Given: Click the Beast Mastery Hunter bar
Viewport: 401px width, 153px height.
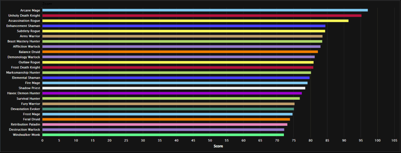Looking at the screenshot, I should click(182, 41).
